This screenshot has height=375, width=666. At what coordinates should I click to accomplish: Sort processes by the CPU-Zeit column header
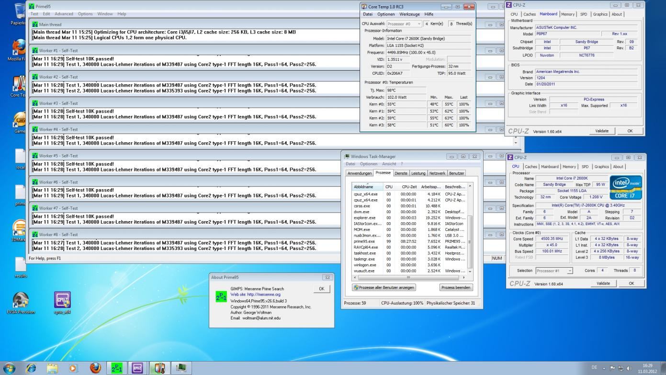(408, 187)
